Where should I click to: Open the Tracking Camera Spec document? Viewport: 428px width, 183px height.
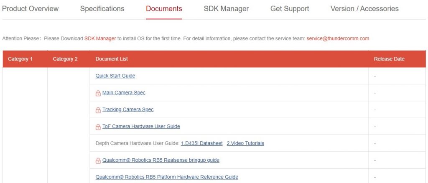pos(128,109)
